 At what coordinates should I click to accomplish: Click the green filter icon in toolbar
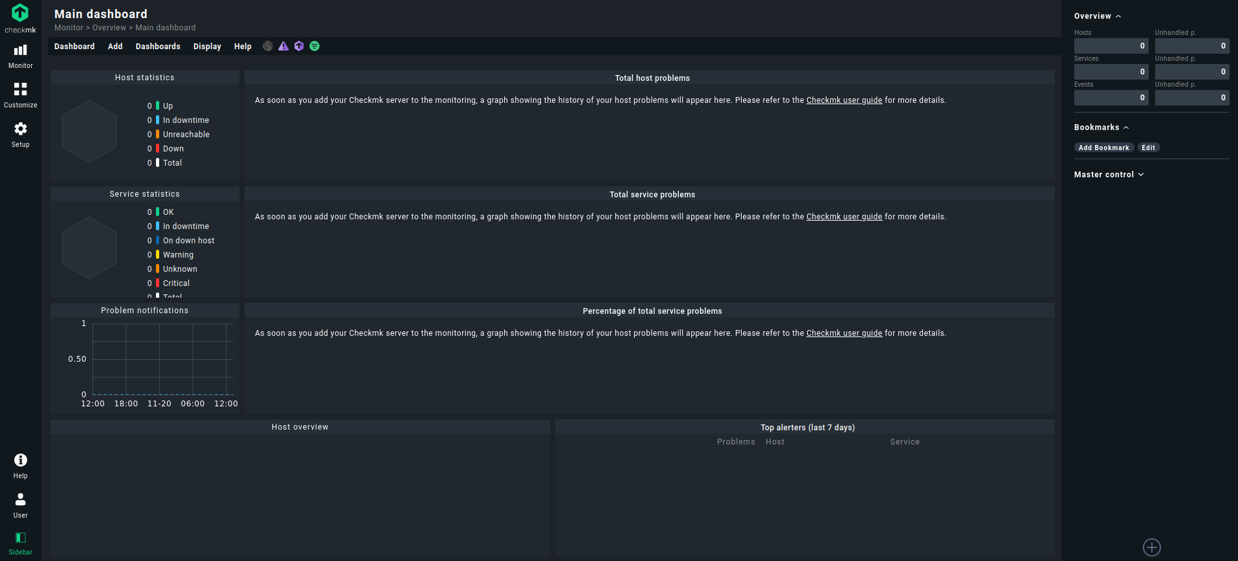(x=315, y=46)
